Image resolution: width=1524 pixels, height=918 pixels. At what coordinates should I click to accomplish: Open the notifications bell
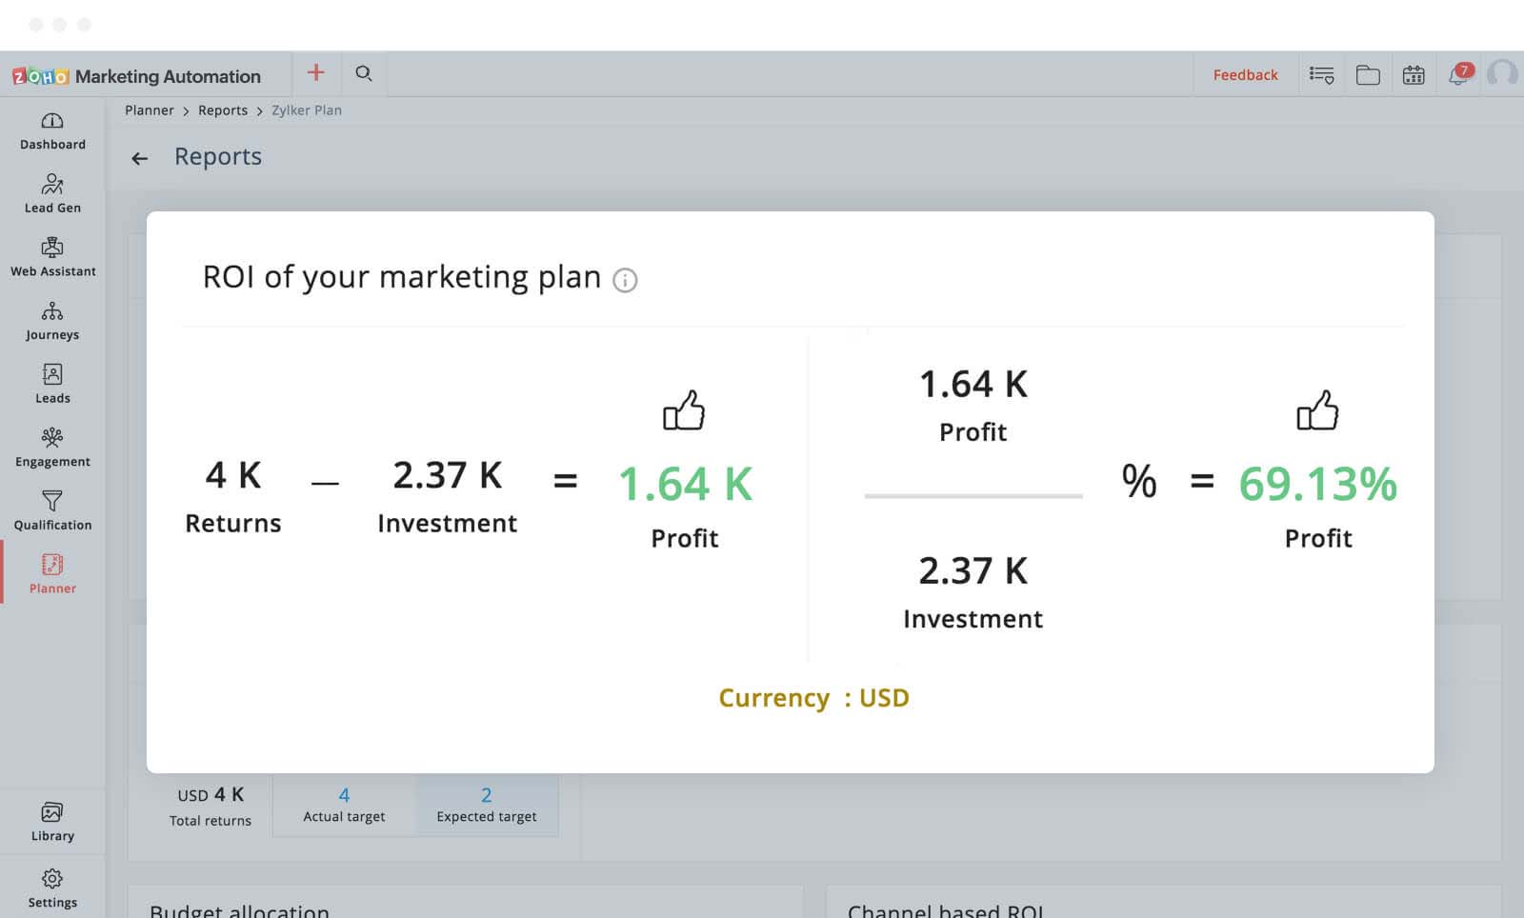1458,75
